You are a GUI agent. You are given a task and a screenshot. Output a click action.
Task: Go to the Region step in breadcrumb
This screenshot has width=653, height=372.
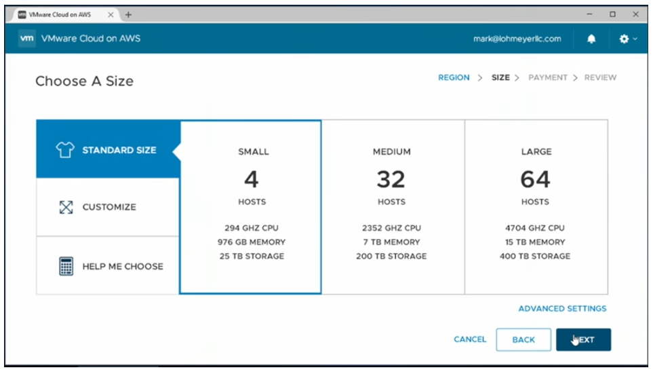click(x=454, y=77)
